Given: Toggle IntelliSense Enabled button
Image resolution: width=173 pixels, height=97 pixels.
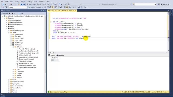Looking at the screenshot, I should click(53, 7).
